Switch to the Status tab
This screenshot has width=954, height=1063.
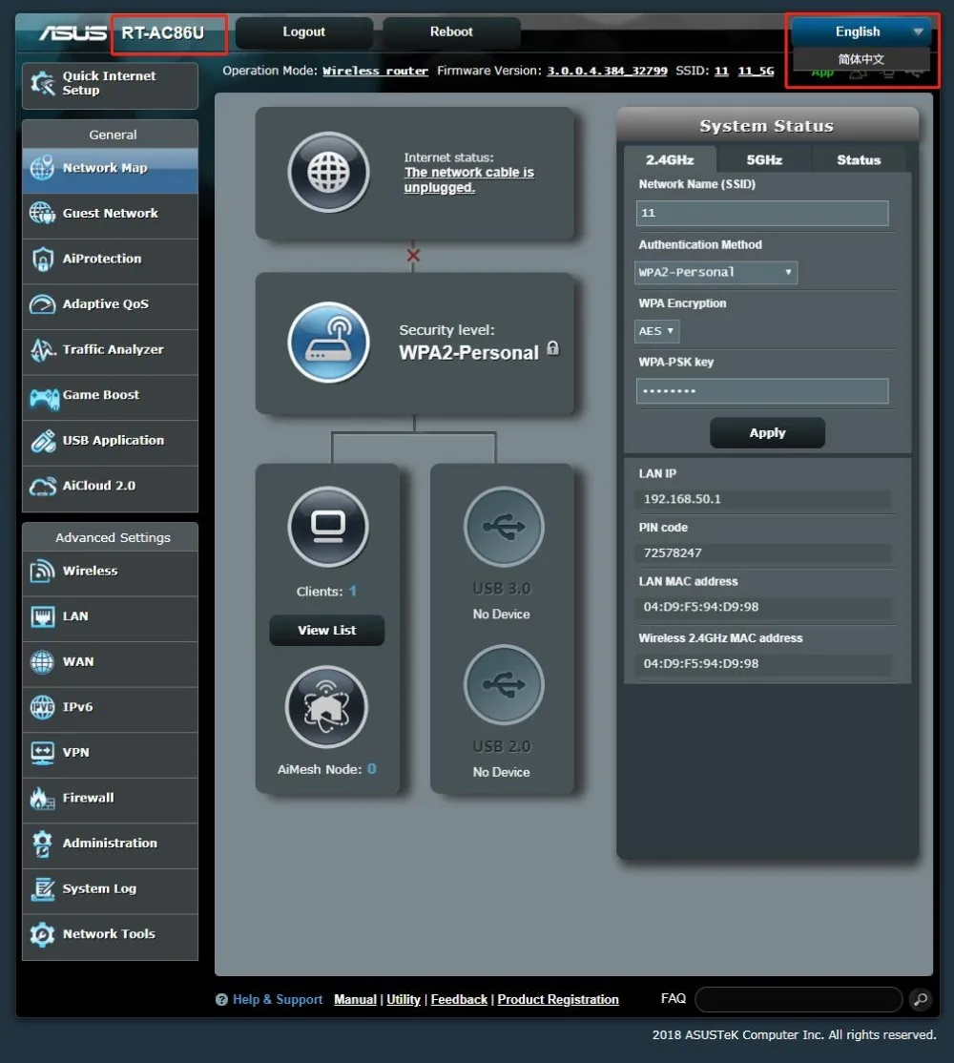coord(859,160)
